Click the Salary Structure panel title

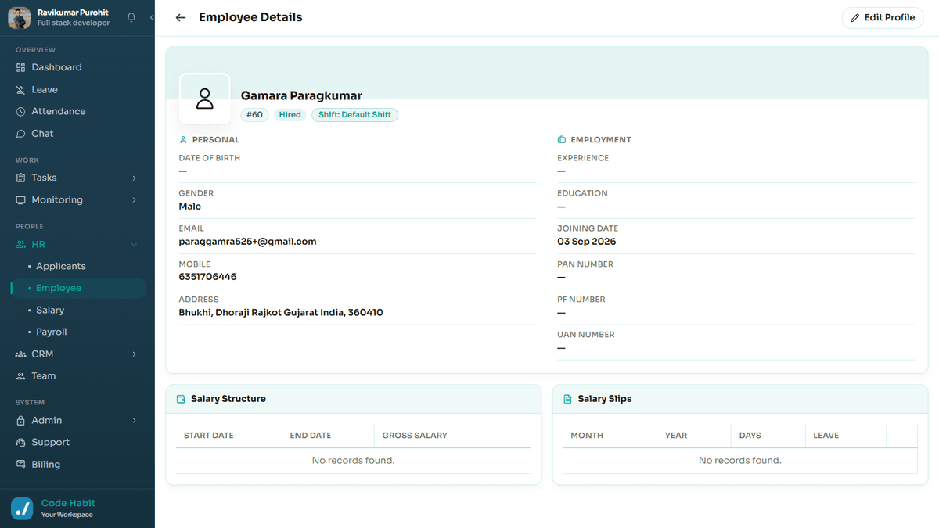228,399
